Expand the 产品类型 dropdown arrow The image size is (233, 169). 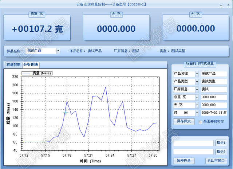[x=197, y=82]
